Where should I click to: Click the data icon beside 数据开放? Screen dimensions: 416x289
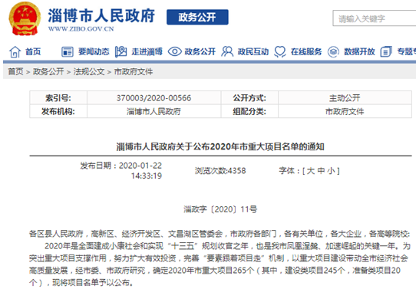click(x=333, y=51)
